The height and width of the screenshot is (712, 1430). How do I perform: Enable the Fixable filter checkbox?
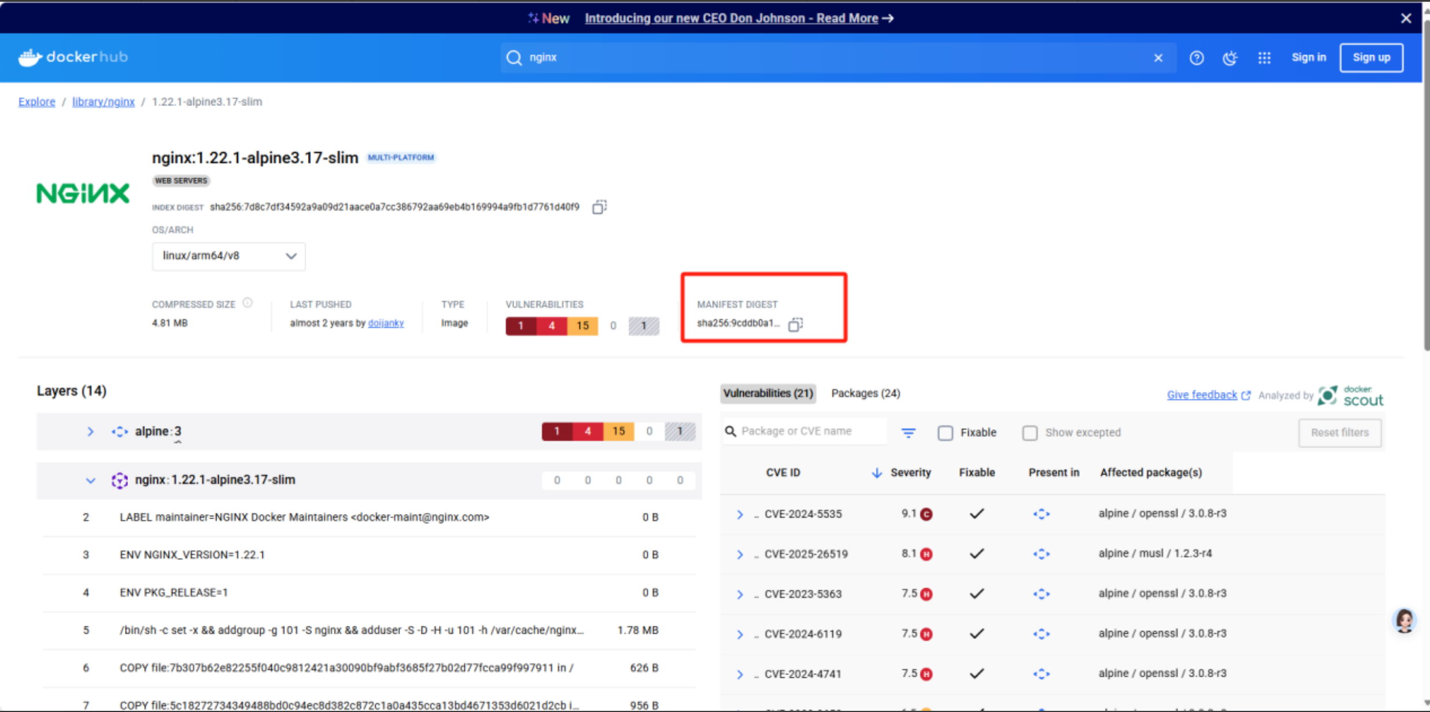click(945, 433)
